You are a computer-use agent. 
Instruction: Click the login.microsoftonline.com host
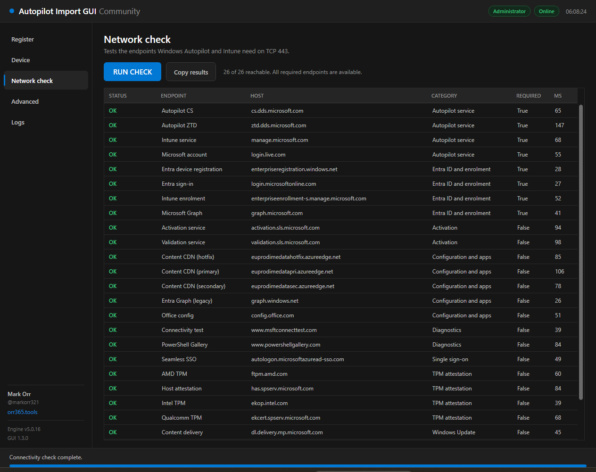283,184
